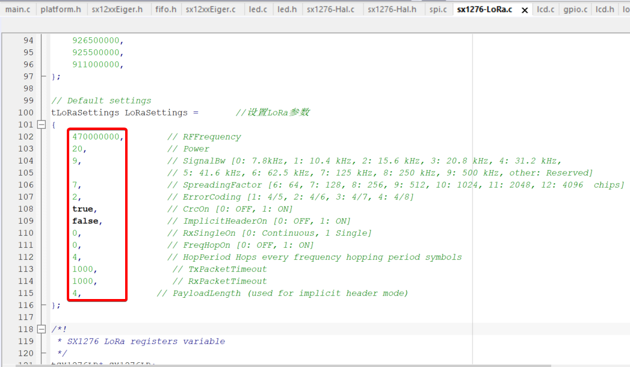The height and width of the screenshot is (367, 630).
Task: Collapse the LoRaSettings block at line 101
Action: [x=42, y=125]
